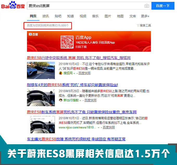Open 南京车网 result about ES8 黑屏死机
The width and height of the screenshot is (177, 165).
(82, 112)
